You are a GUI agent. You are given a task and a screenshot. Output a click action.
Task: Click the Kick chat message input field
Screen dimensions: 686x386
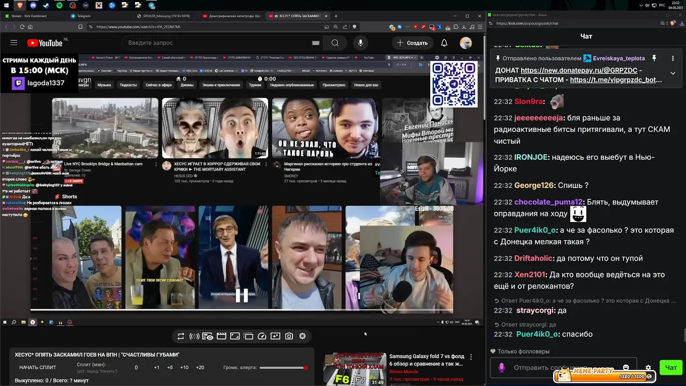(x=563, y=368)
